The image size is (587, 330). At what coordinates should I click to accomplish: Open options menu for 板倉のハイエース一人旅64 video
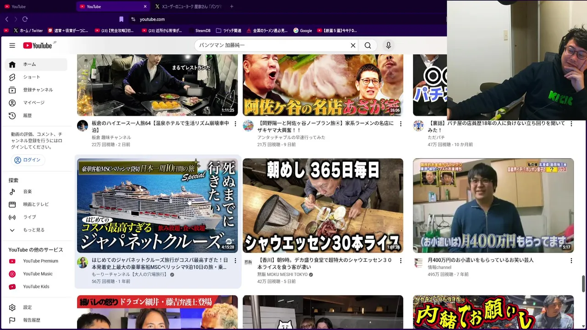tap(235, 124)
